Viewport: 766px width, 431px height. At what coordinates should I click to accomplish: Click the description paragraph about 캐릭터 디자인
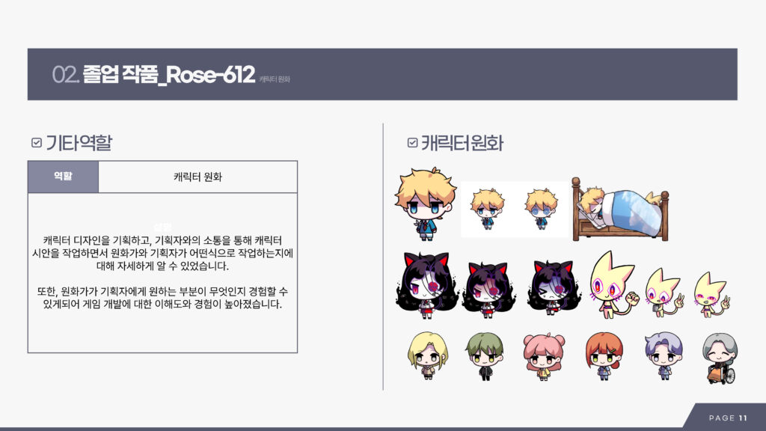162,272
